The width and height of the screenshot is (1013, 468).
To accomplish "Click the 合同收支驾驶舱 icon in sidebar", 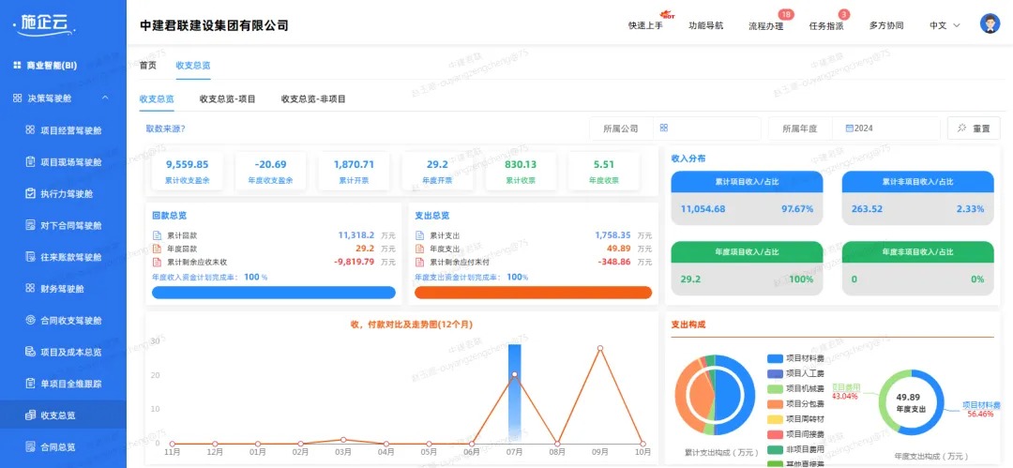I will click(31, 321).
